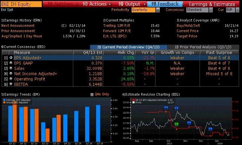Click the Next Announcement date 02/13/14
Viewport: 242px width, 145px height.
[77, 25]
